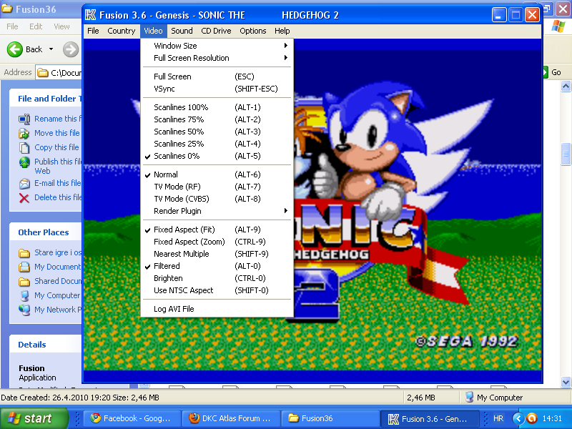Switch to Firefox DKC Atlas Forum taskbar item
The height and width of the screenshot is (429, 572).
tap(230, 418)
